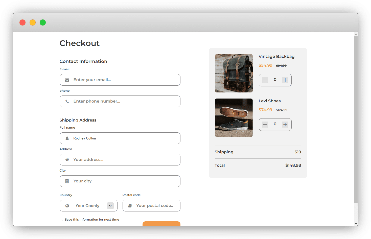
Task: Click the Vintage Backbag product thumbnail
Action: 234,73
